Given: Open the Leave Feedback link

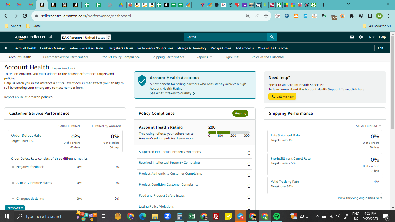Looking at the screenshot, I should pos(64,68).
